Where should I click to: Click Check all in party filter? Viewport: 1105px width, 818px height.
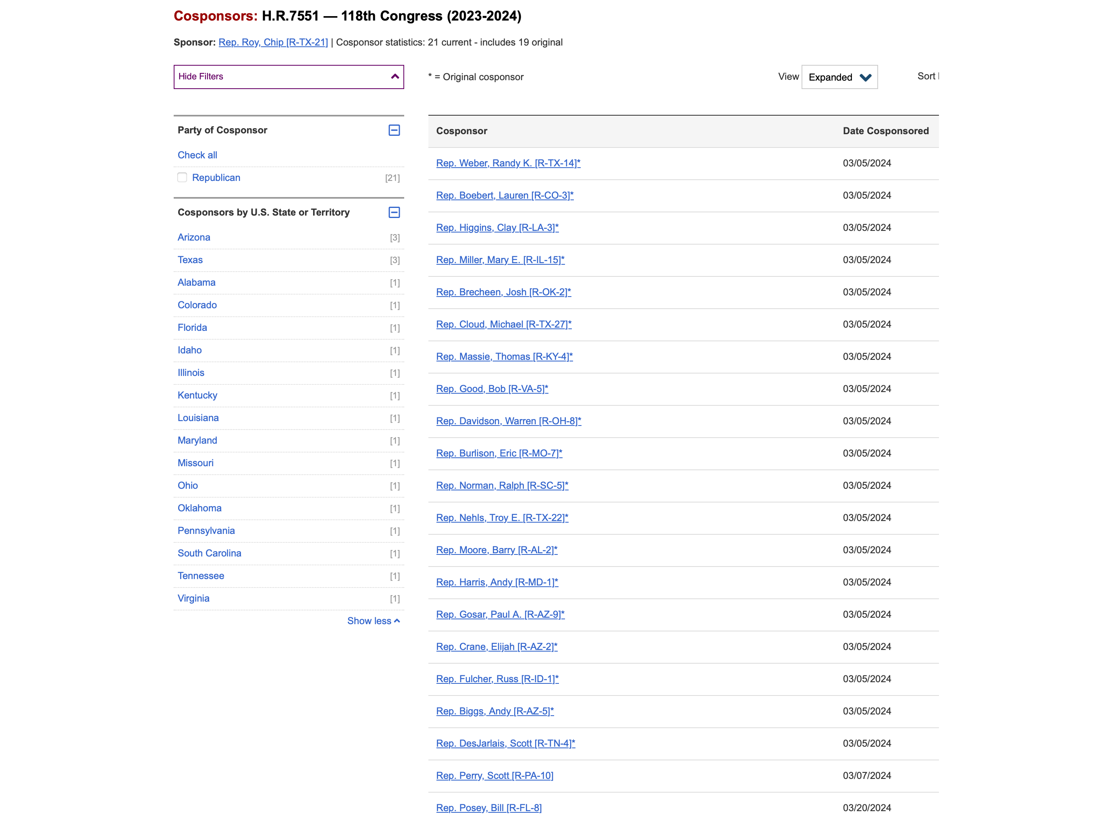197,155
